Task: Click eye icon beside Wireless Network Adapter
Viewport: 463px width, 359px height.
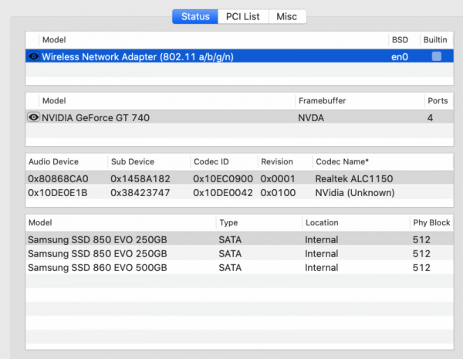Action: (33, 56)
